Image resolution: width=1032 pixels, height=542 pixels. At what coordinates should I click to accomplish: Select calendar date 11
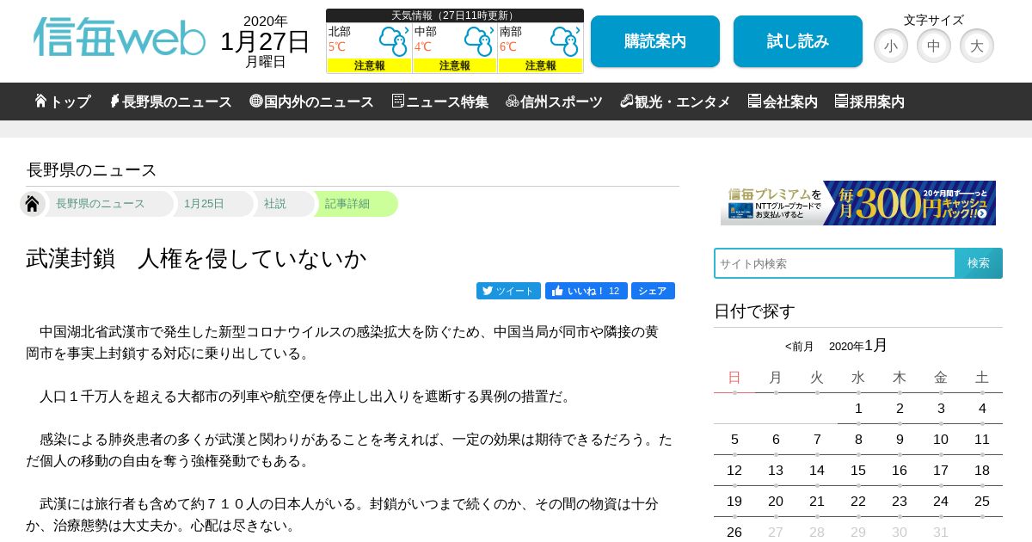click(x=982, y=440)
